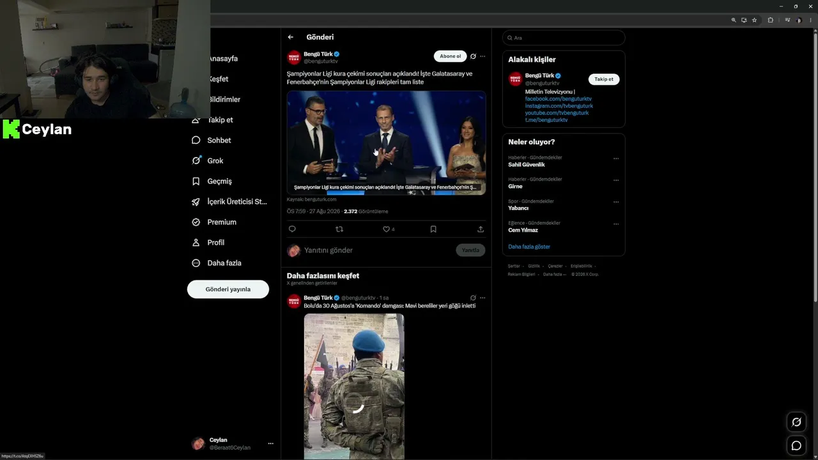Open the floating messages chat button
The width and height of the screenshot is (818, 460).
[x=796, y=446]
